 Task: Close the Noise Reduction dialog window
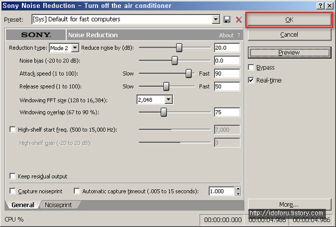coord(330,6)
